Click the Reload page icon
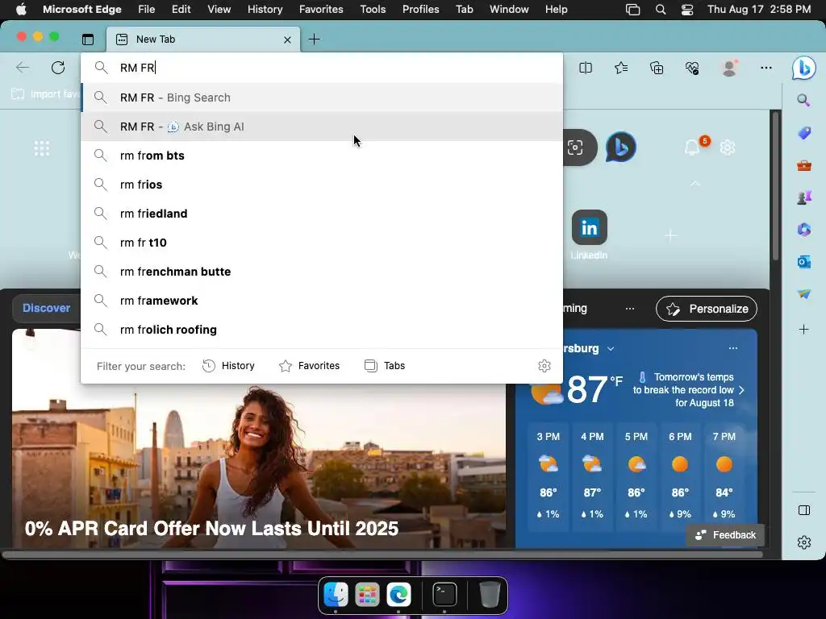 click(x=58, y=68)
